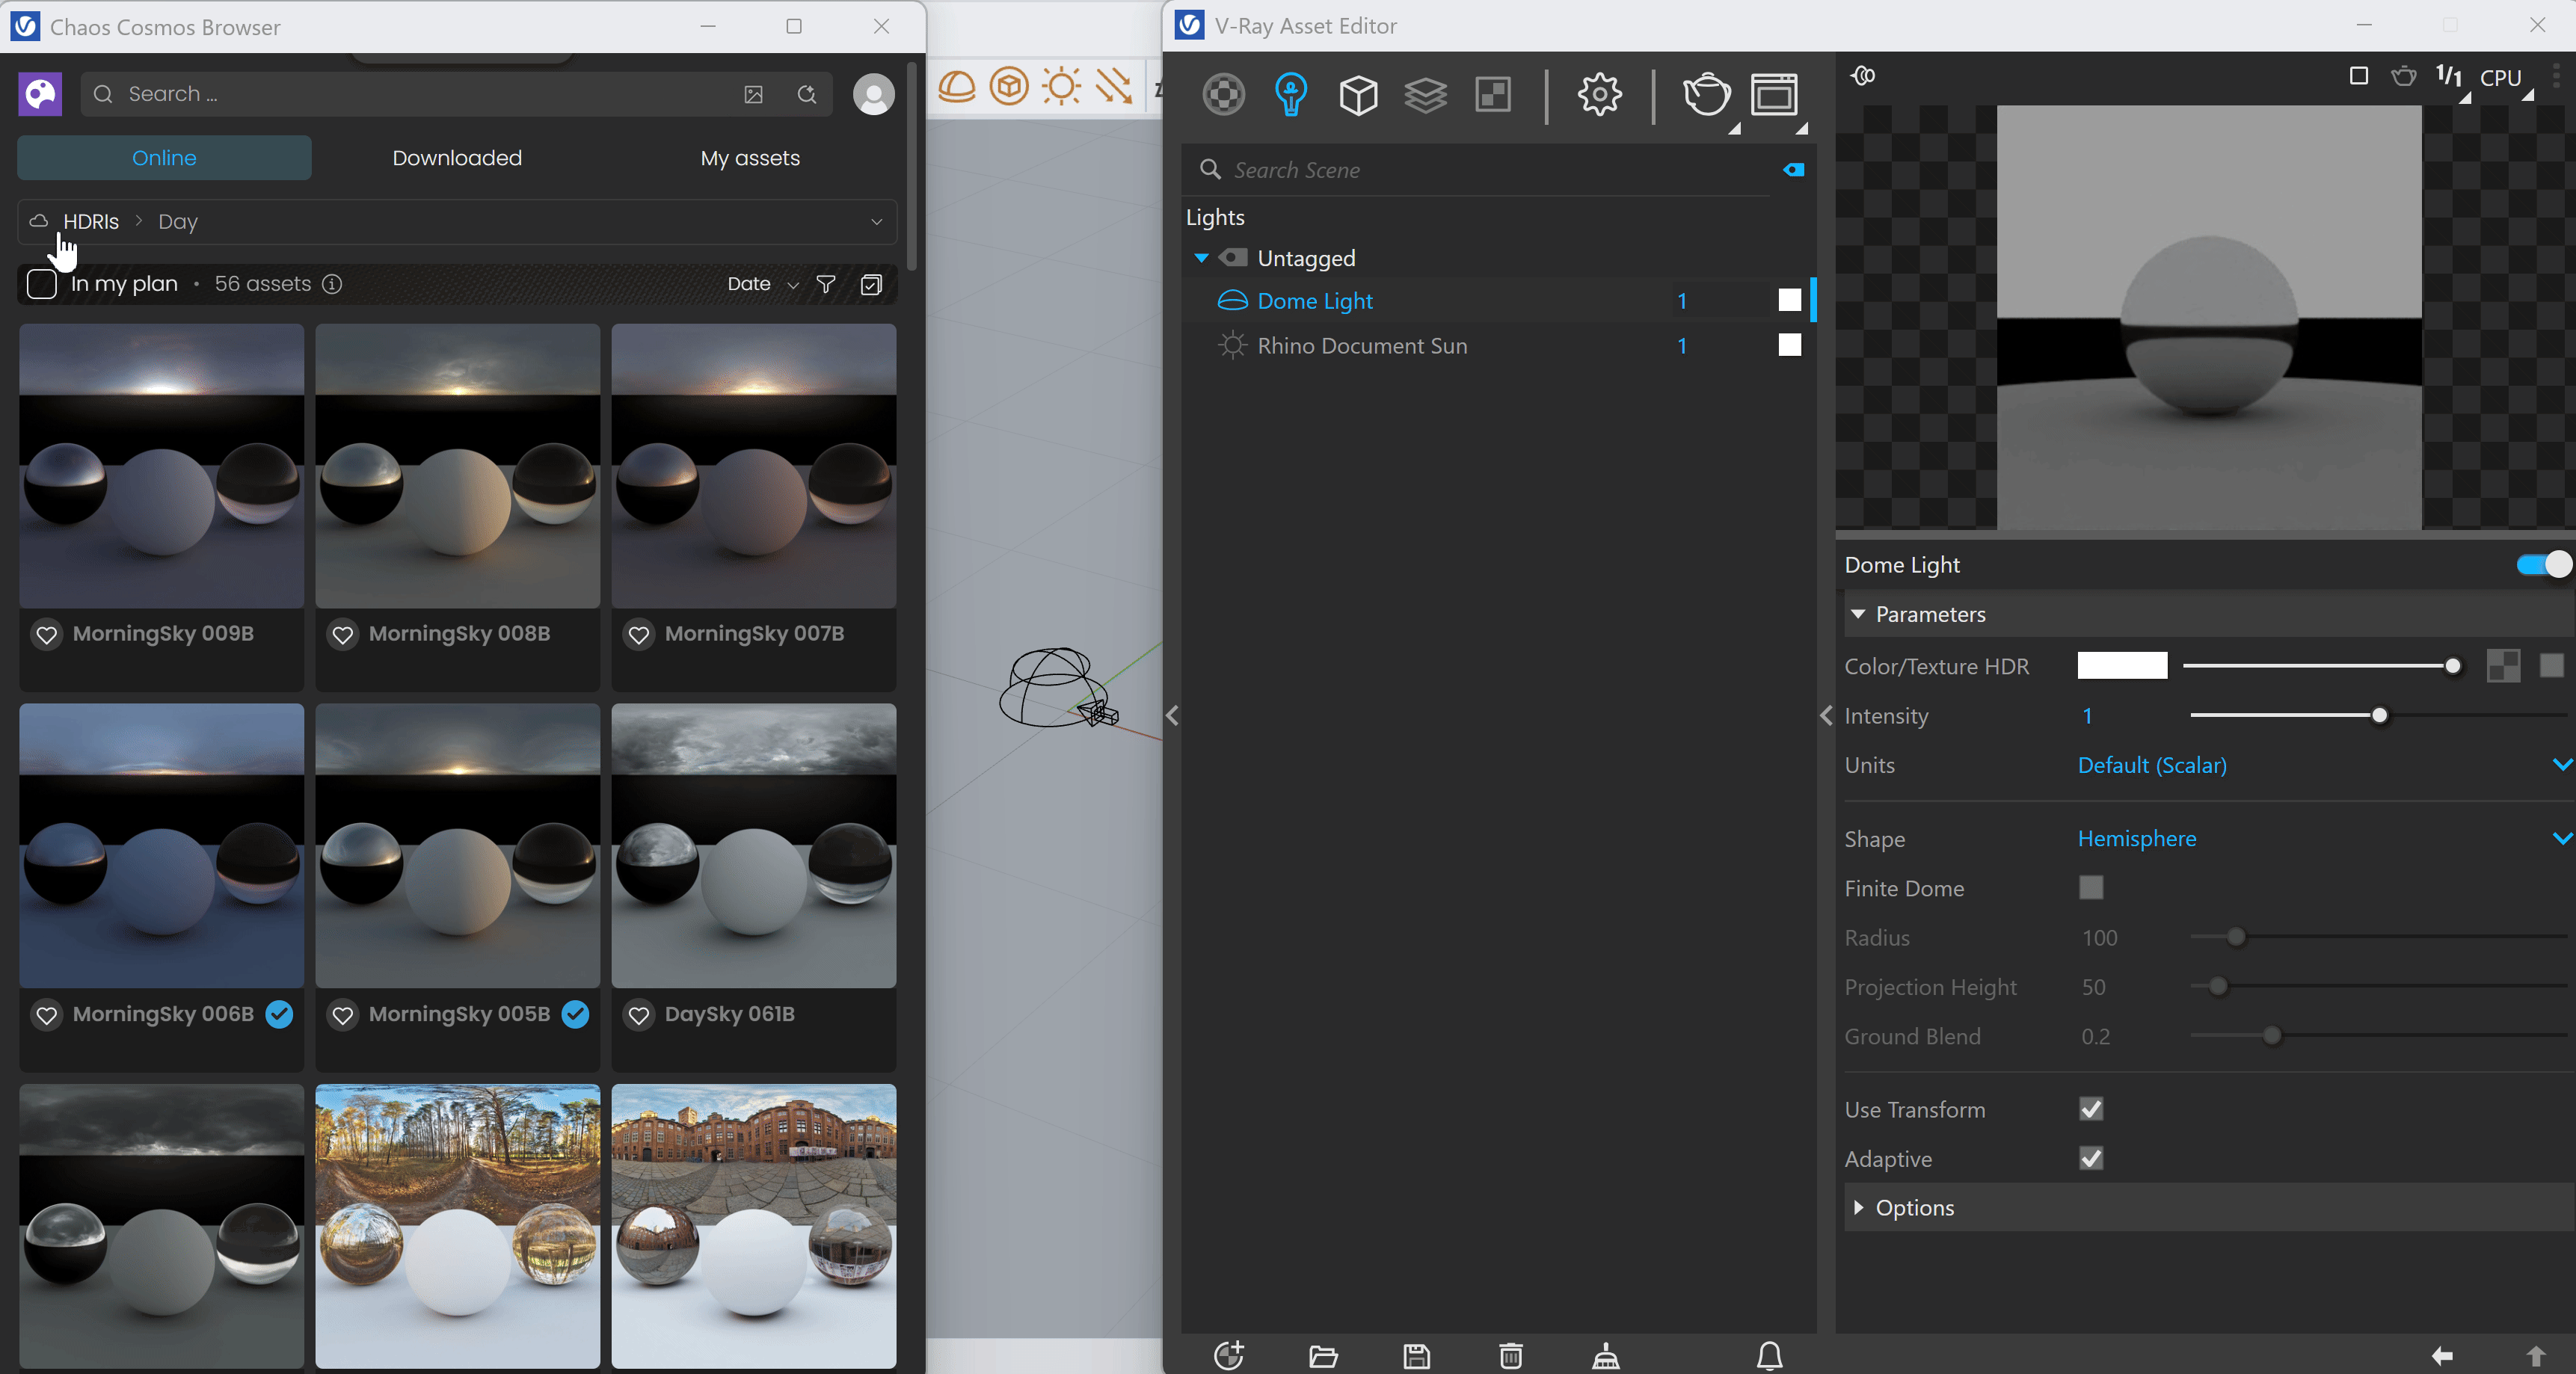Switch to the My assets tab
The height and width of the screenshot is (1374, 2576).
[x=750, y=158]
